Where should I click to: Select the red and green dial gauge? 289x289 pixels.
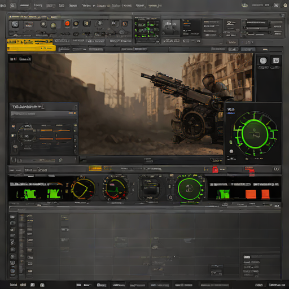116,189
